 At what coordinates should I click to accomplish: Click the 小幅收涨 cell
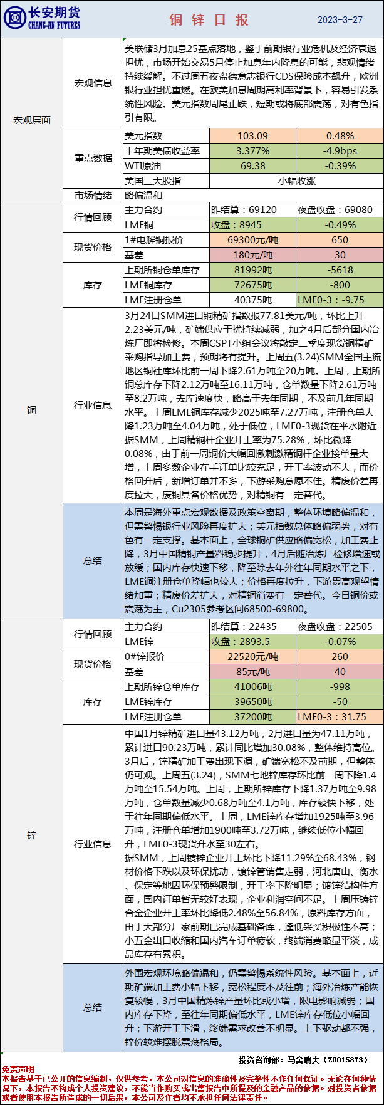point(296,181)
